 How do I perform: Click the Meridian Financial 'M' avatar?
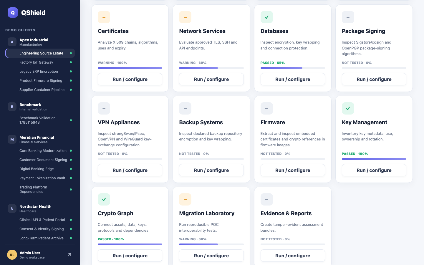pos(12,139)
